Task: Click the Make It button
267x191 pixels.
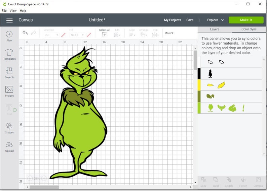Action: (x=246, y=20)
